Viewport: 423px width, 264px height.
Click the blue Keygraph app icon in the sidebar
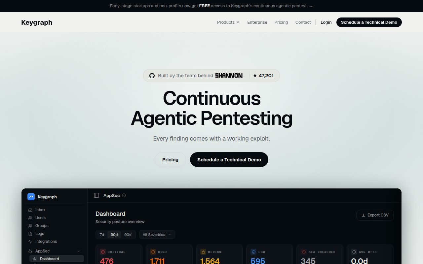pos(31,197)
